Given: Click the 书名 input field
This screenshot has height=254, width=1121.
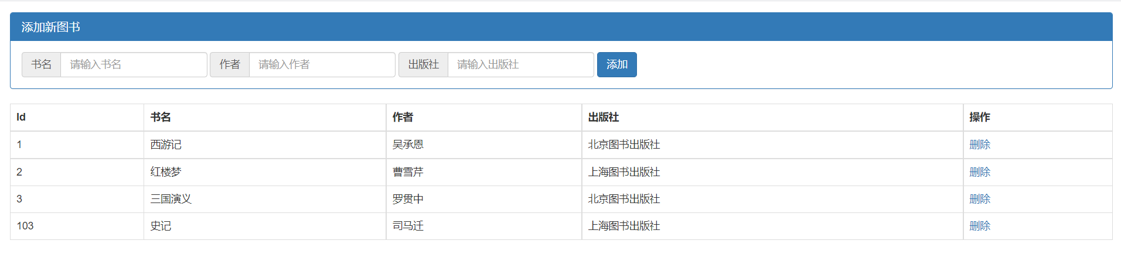Looking at the screenshot, I should (x=134, y=64).
